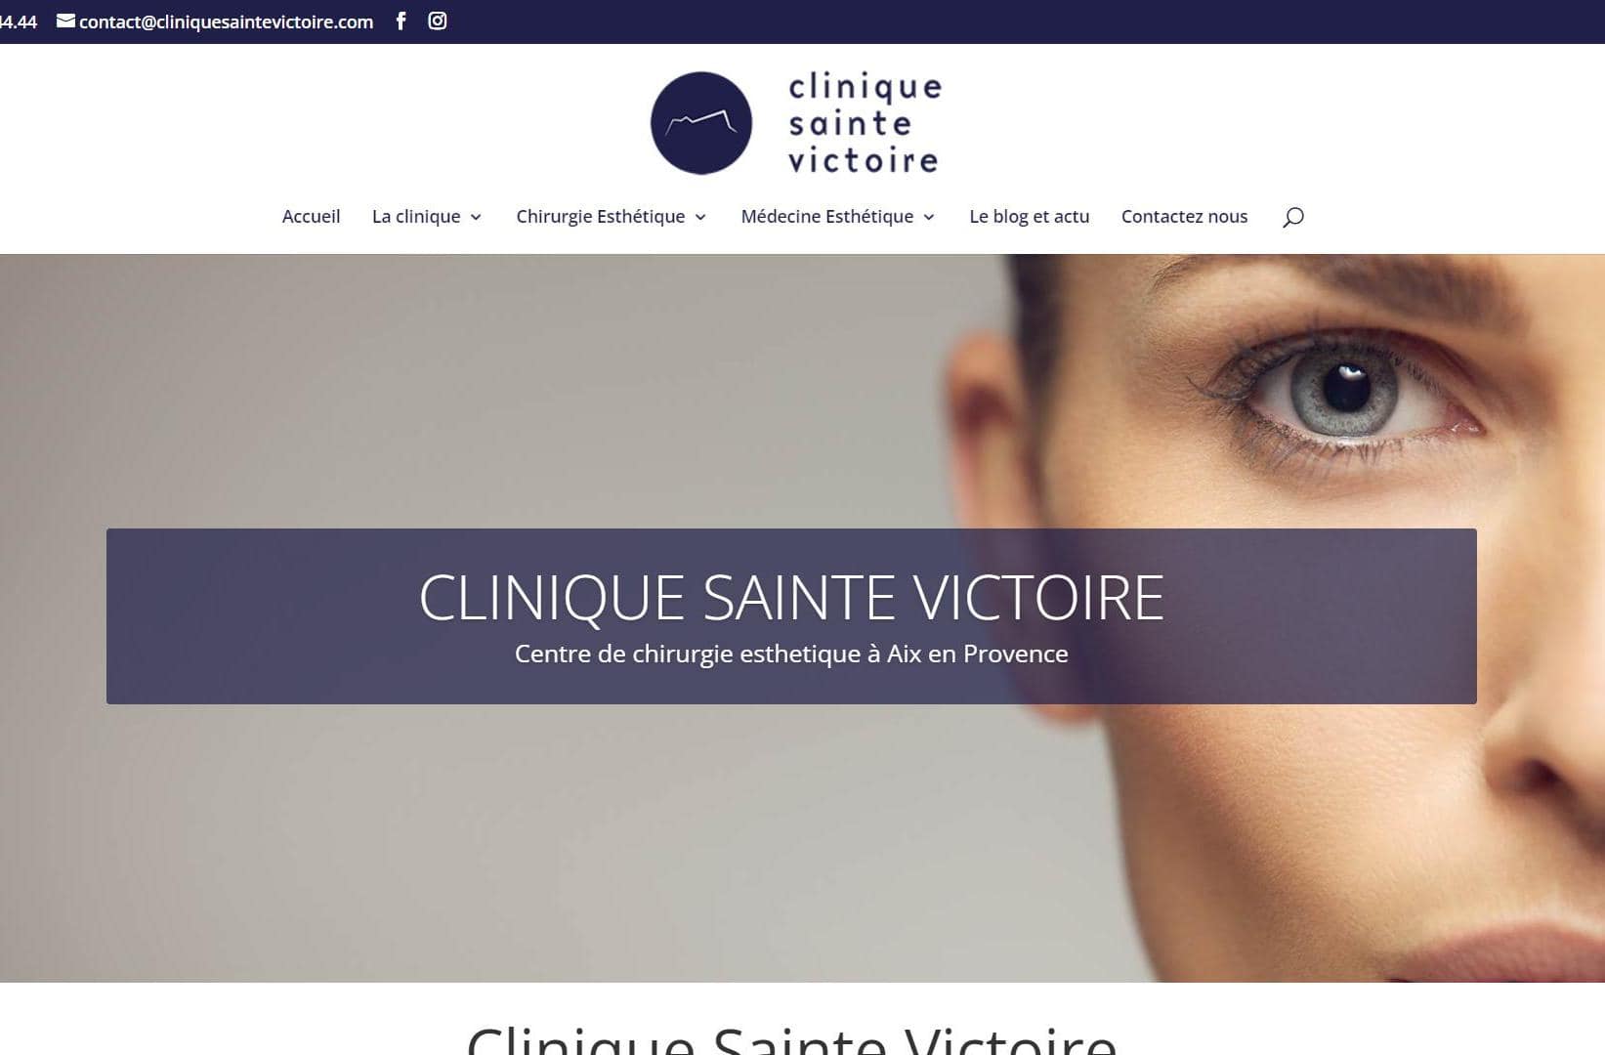
Task: Select La clinique menu label
Action: coord(416,217)
